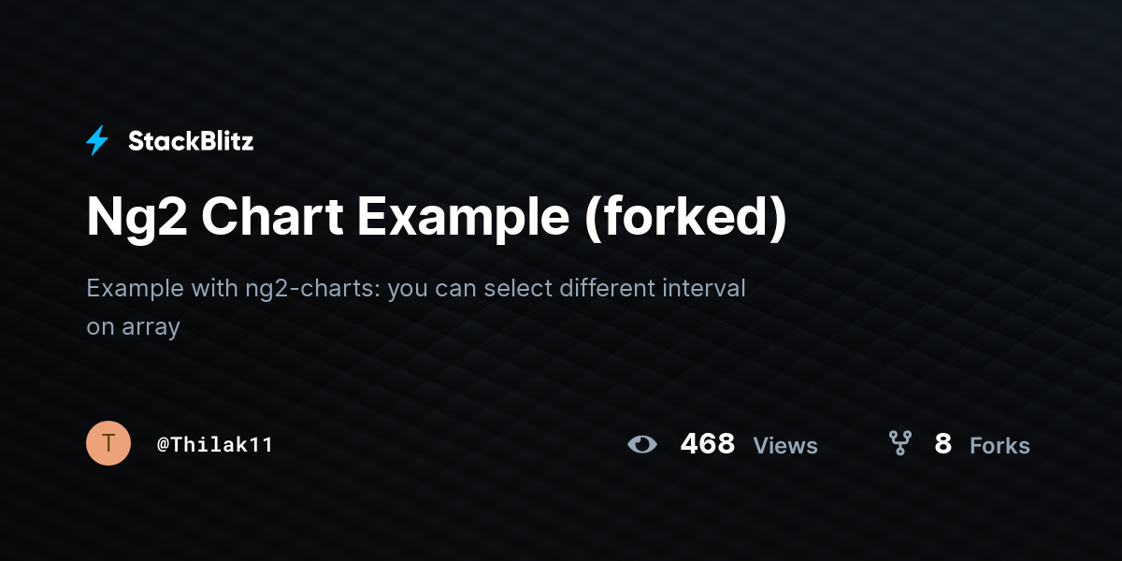Click the eye icon beside the view count
Screen dimensions: 1122x561
(642, 444)
